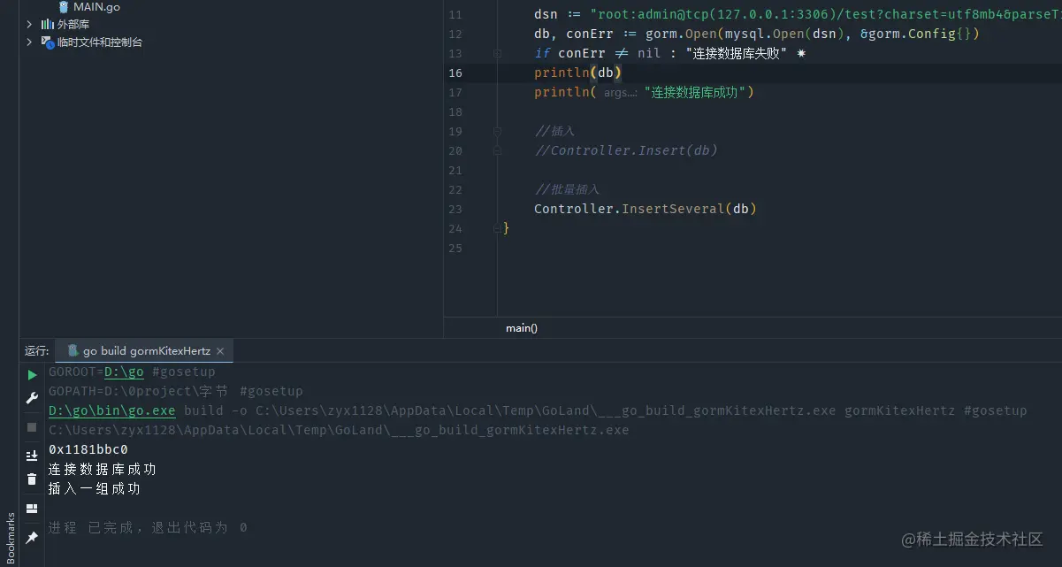The height and width of the screenshot is (567, 1062).
Task: Open the D:\go\bin\go.exe link
Action: (112, 410)
